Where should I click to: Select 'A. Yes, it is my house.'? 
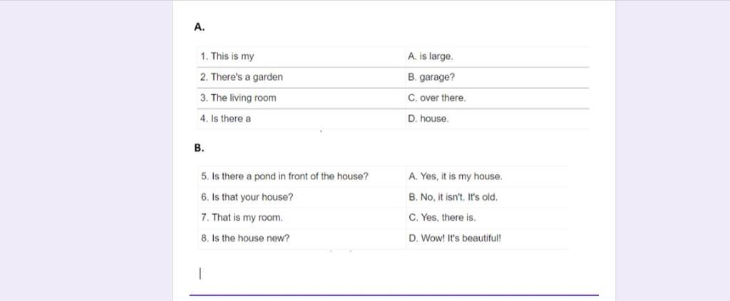pyautogui.click(x=456, y=176)
